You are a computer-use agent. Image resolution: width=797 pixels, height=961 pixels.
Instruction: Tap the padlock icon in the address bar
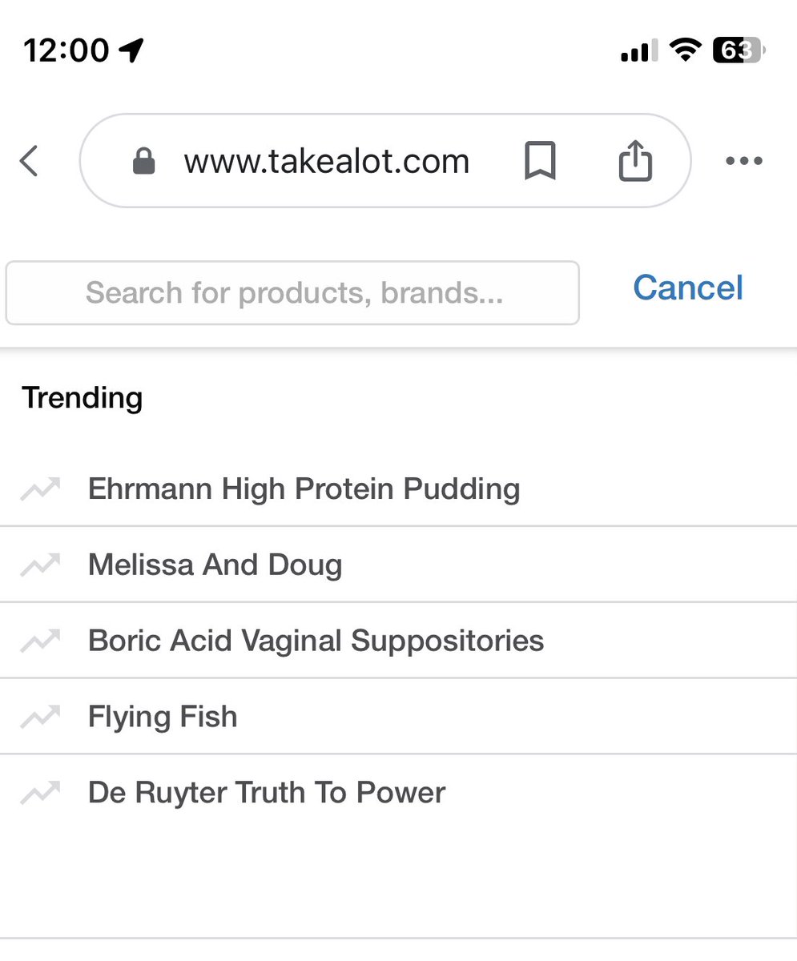pos(143,162)
